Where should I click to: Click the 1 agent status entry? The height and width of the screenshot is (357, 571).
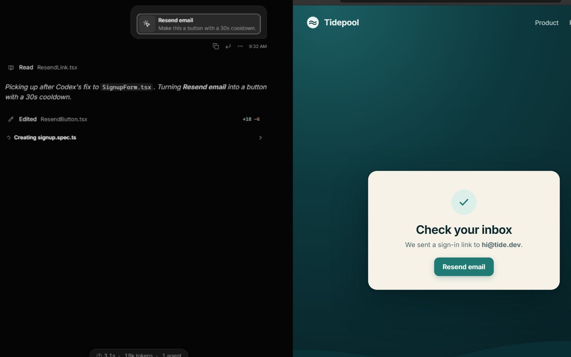pos(172,355)
